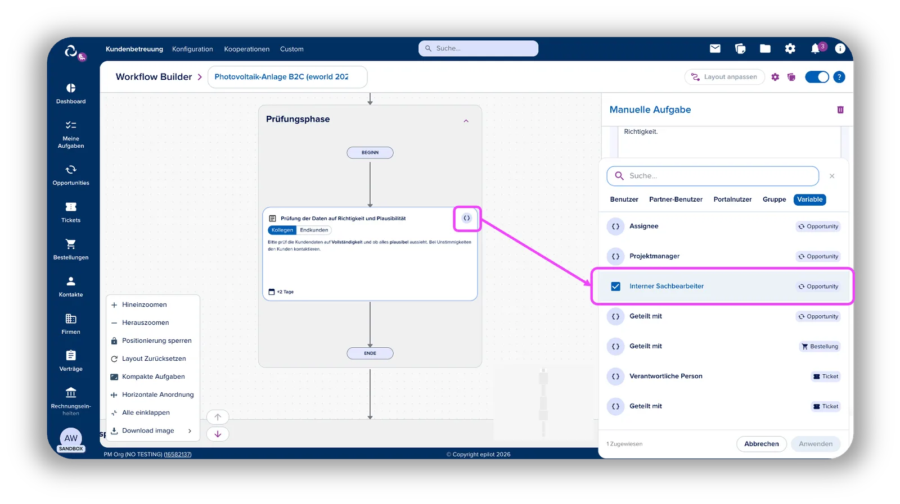
Task: Select Alle einklappen option
Action: tap(152, 413)
